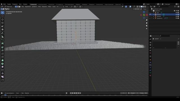Open the viewport Options dropdown

pos(145,9)
